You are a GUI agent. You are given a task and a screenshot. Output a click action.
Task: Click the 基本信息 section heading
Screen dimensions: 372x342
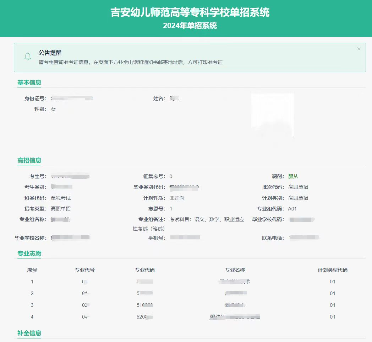(x=29, y=82)
